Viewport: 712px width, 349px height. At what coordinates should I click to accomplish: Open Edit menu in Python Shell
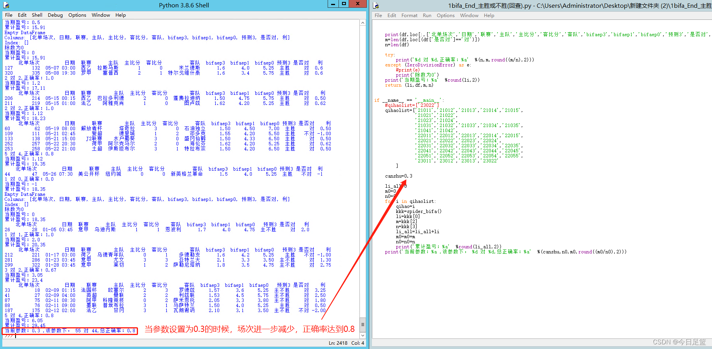coord(22,15)
